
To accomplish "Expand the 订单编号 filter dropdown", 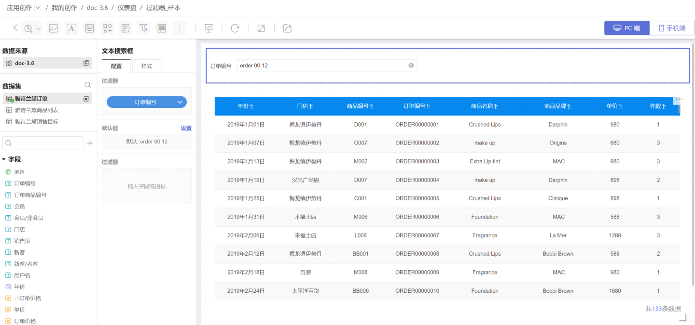I will coord(180,102).
